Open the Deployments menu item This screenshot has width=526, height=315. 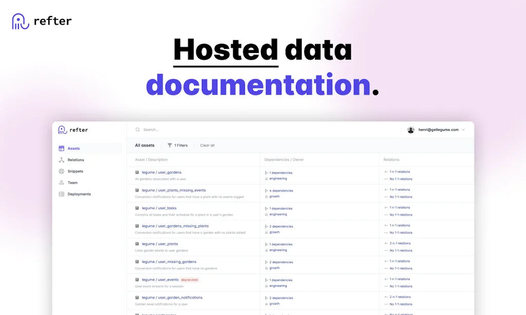click(x=79, y=194)
